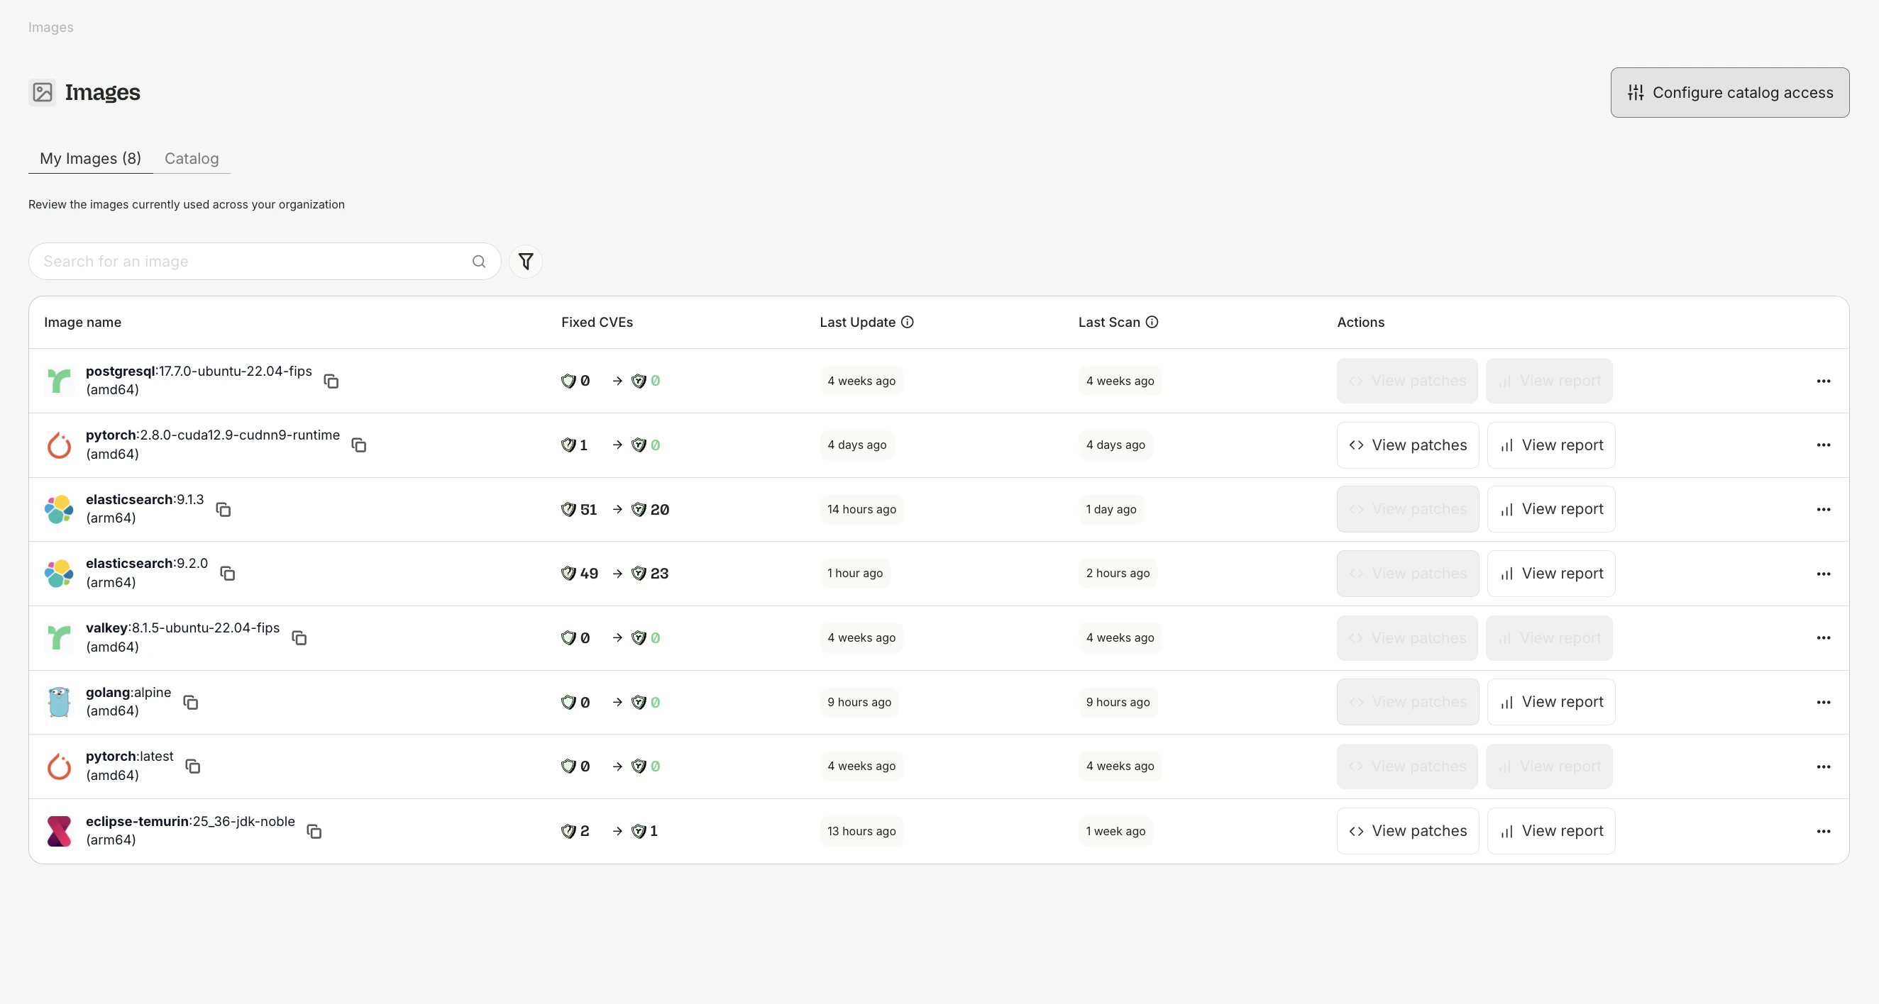Copy elasticsearch:9.1.3 image name
1879x1004 pixels.
224,510
